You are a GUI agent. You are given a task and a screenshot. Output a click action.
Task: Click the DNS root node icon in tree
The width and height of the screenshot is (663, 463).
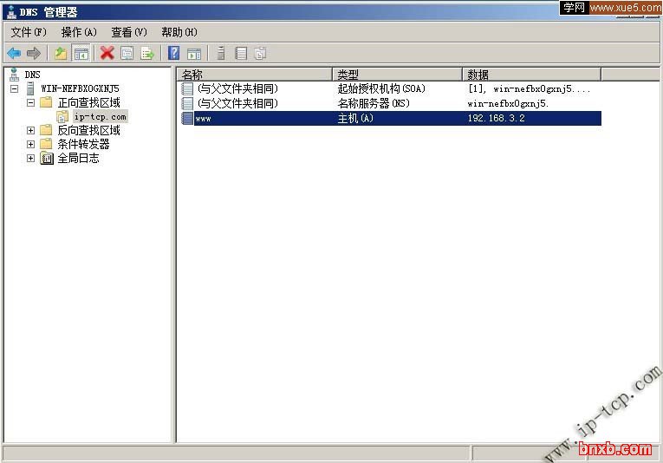click(15, 75)
